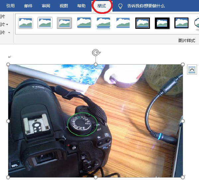Click the top-right corner resize handle
Screen dimensions: 199x180
point(183,65)
